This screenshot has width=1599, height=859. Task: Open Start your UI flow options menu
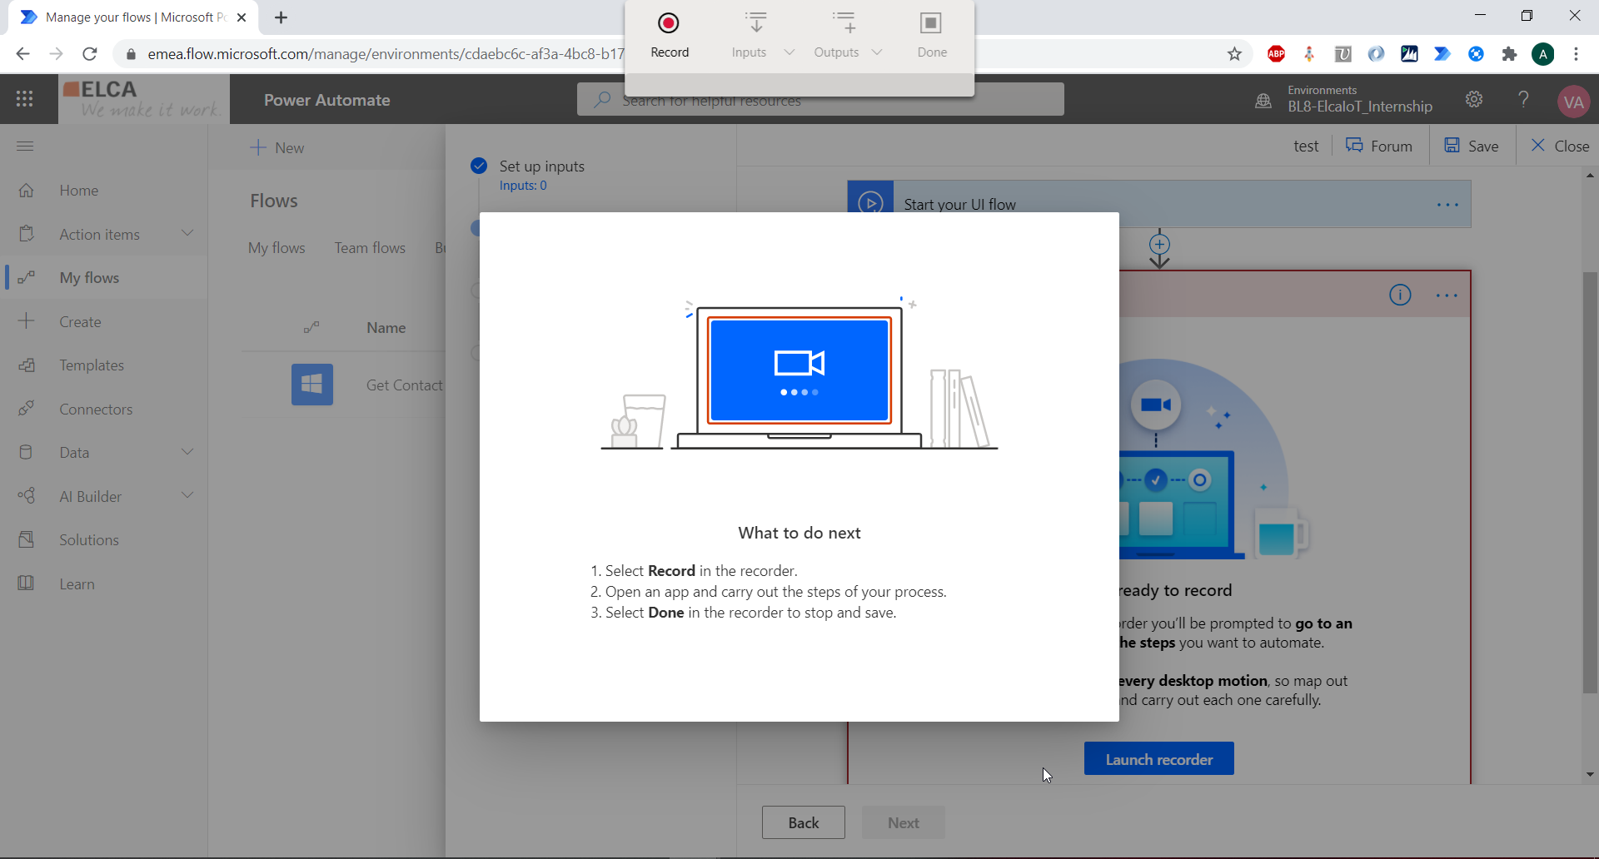point(1447,205)
